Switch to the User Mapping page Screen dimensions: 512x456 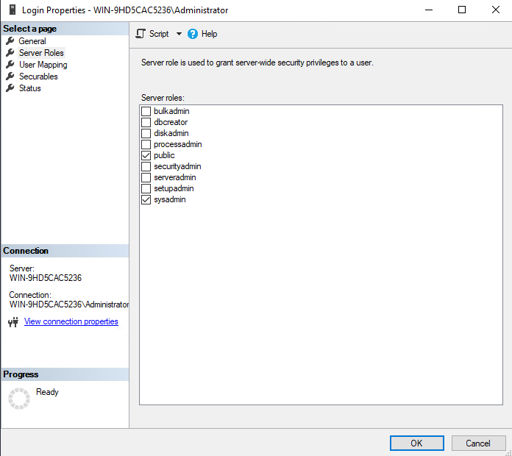pyautogui.click(x=43, y=65)
